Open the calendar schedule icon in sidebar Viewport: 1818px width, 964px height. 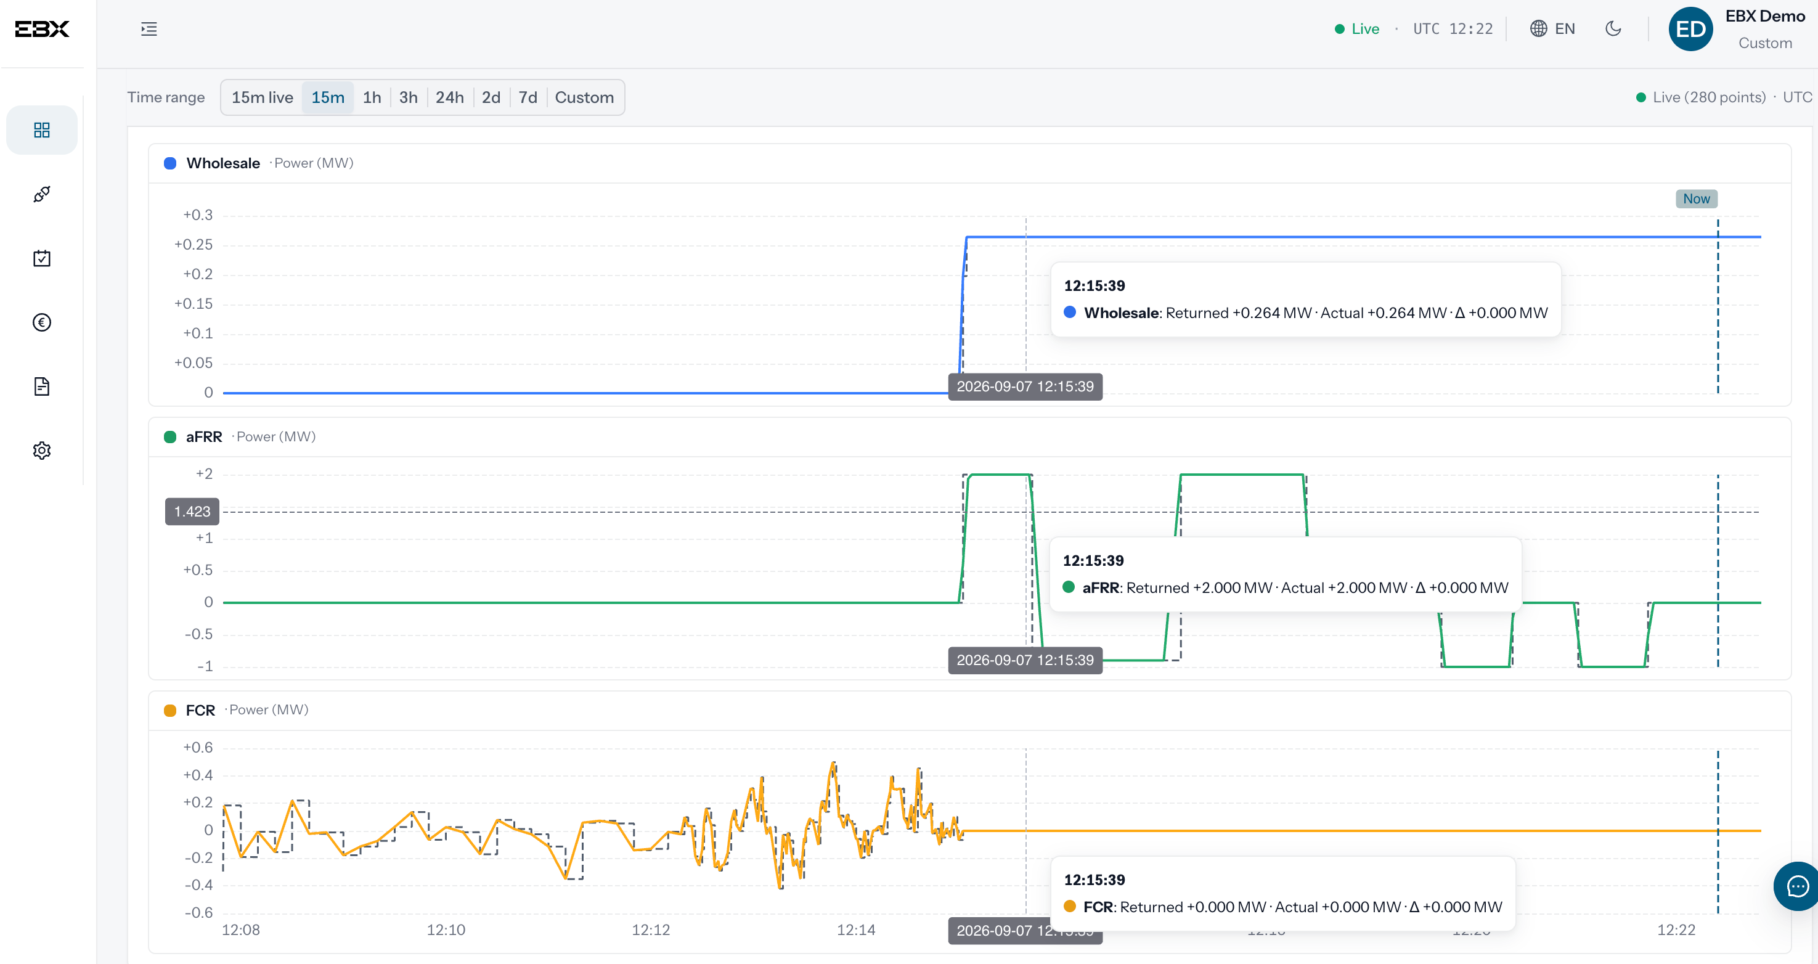(42, 258)
